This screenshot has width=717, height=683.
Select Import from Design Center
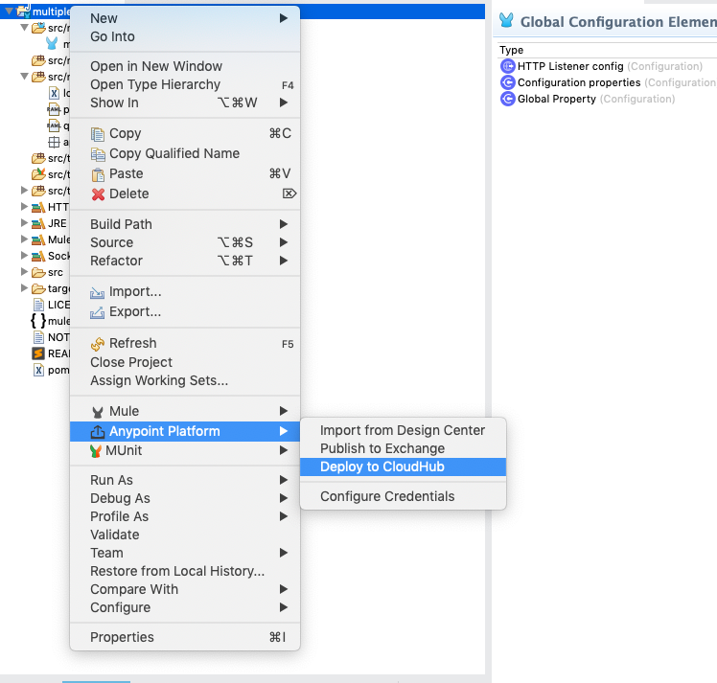[x=403, y=430]
